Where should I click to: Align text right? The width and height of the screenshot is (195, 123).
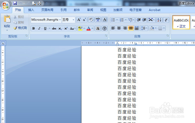[125, 28]
